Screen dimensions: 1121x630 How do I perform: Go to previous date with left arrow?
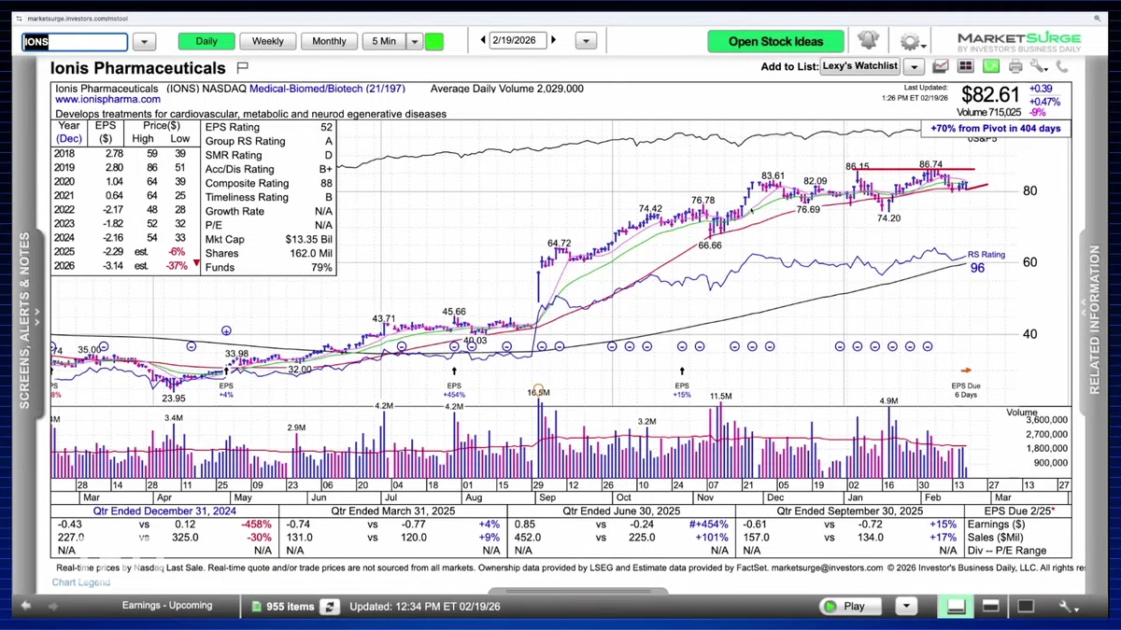pos(483,40)
